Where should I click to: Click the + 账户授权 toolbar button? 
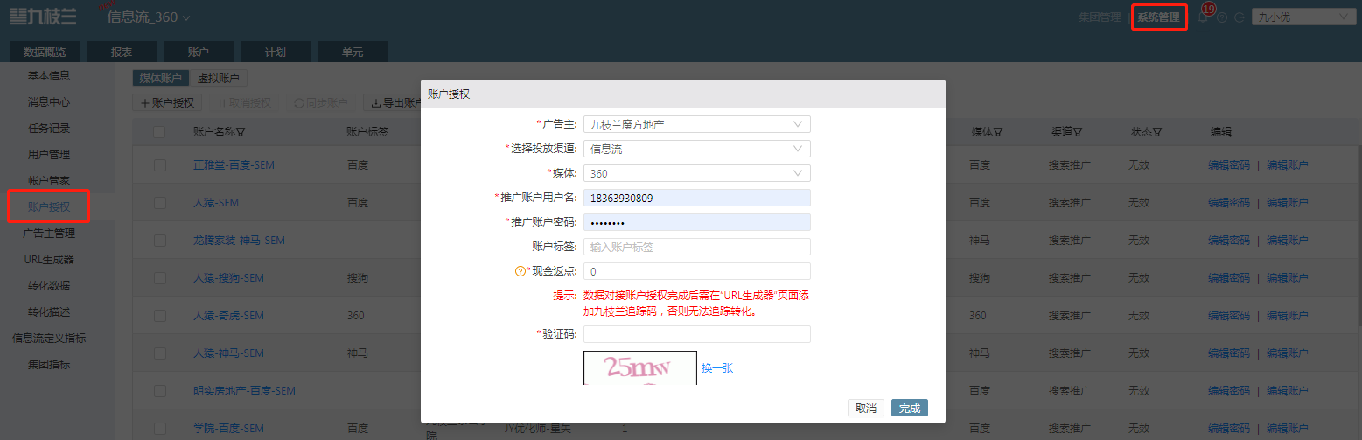pyautogui.click(x=167, y=103)
